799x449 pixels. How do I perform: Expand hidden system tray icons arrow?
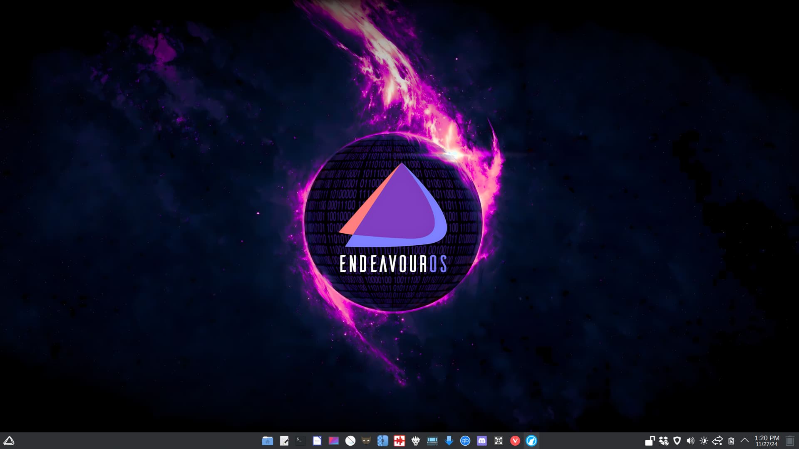[744, 440]
